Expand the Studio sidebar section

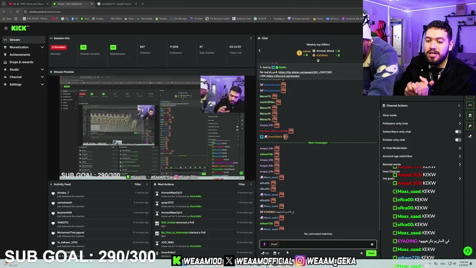pos(23,70)
